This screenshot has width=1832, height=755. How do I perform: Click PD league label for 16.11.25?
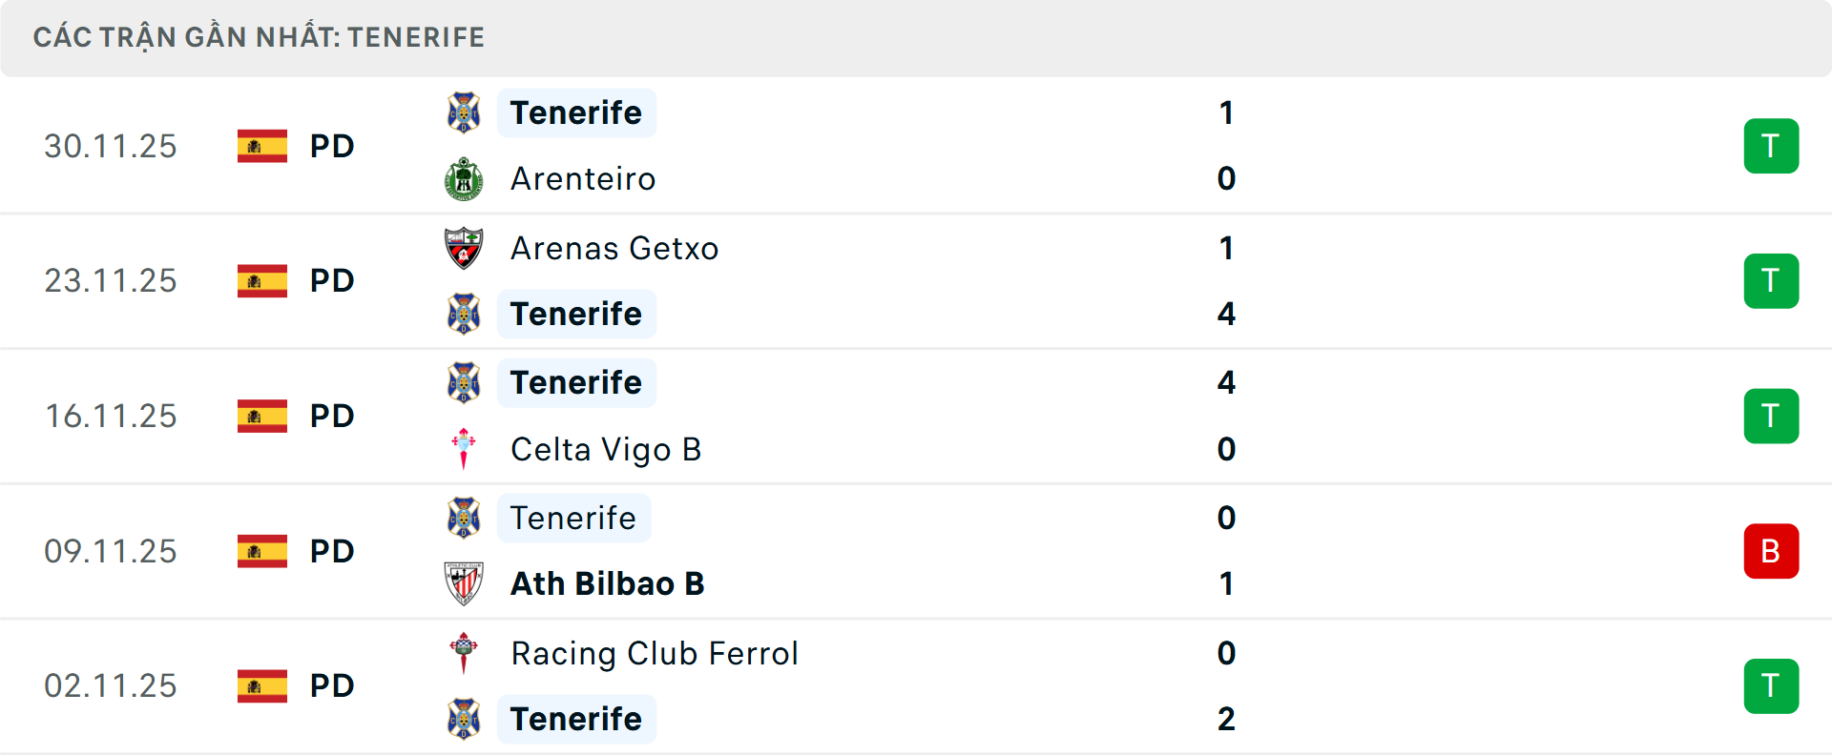(332, 416)
